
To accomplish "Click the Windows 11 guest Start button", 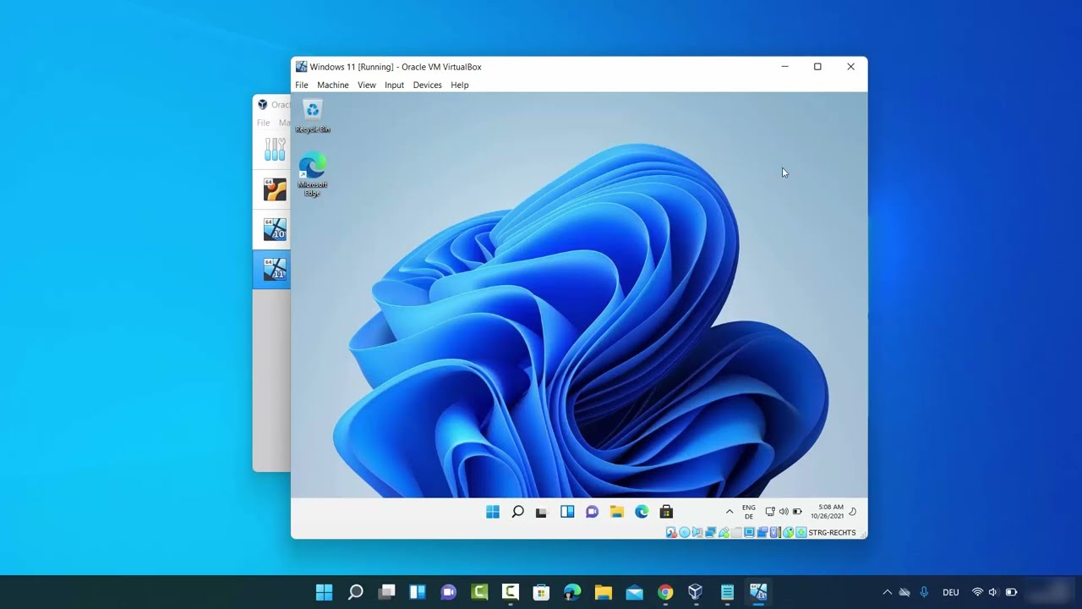I will click(x=492, y=512).
